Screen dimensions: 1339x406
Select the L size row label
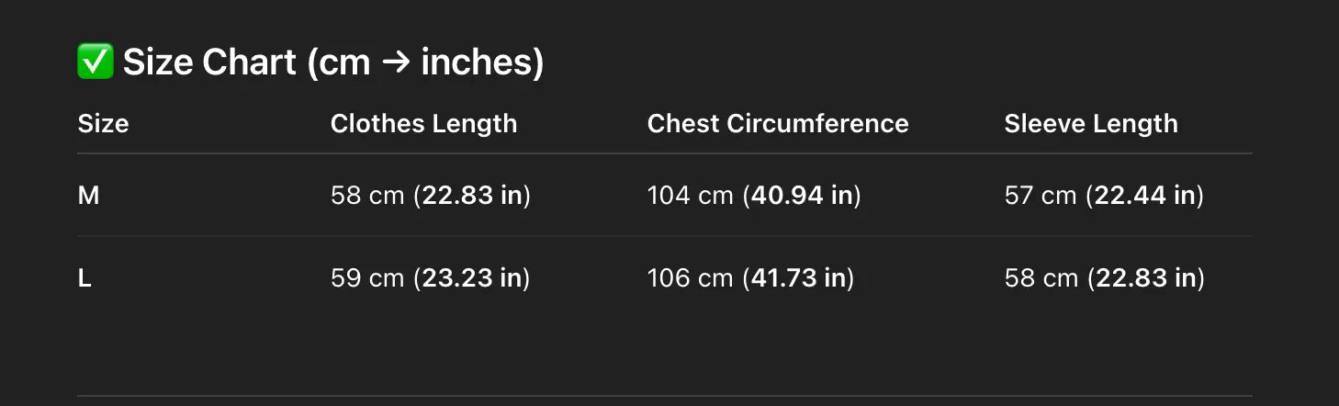pos(84,278)
